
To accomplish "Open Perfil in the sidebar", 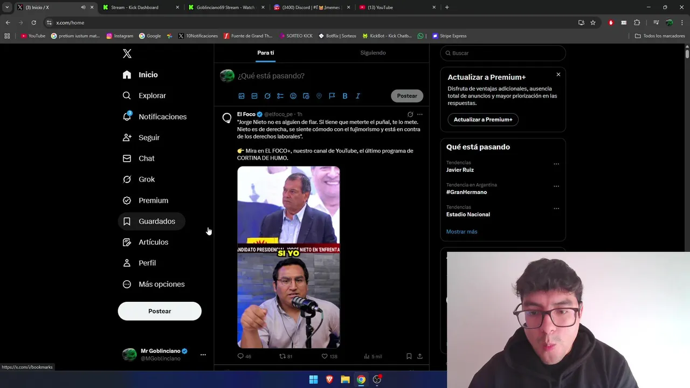I will coord(139,263).
